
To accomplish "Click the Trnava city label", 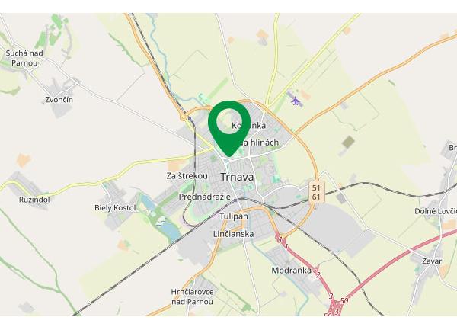I will pos(237,177).
